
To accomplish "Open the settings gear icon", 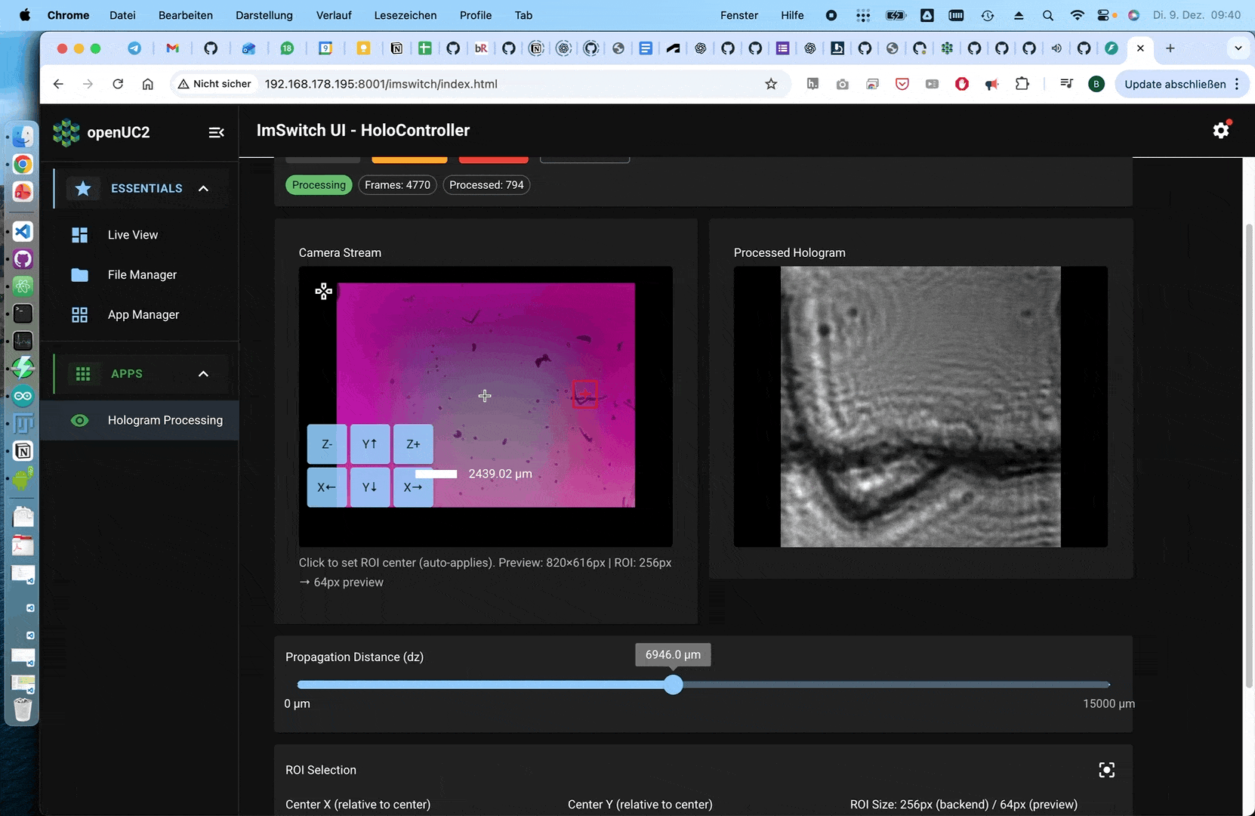I will [1220, 131].
